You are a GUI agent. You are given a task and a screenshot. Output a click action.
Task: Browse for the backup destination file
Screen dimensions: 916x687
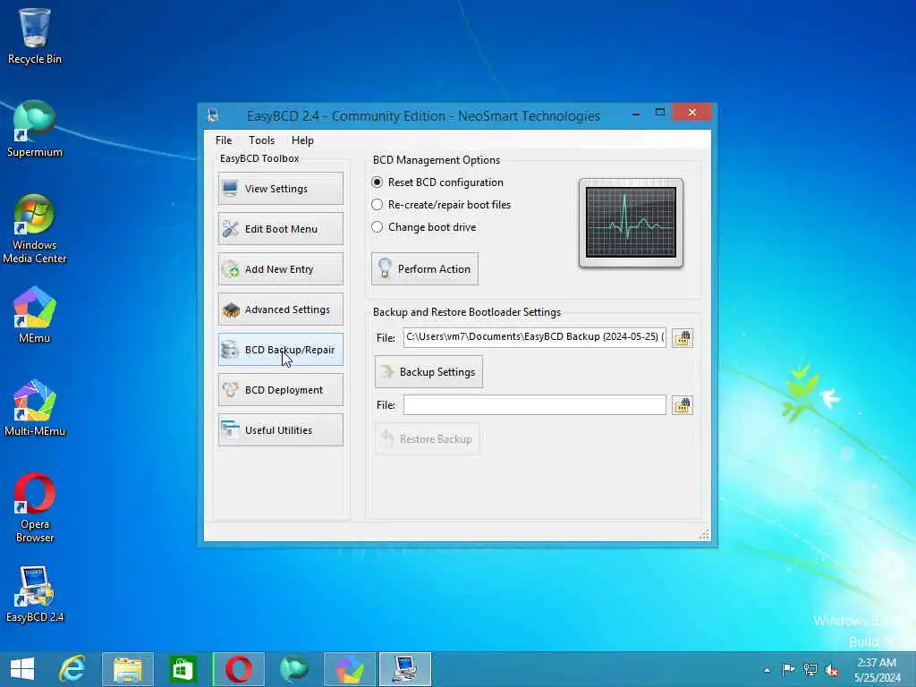(683, 337)
